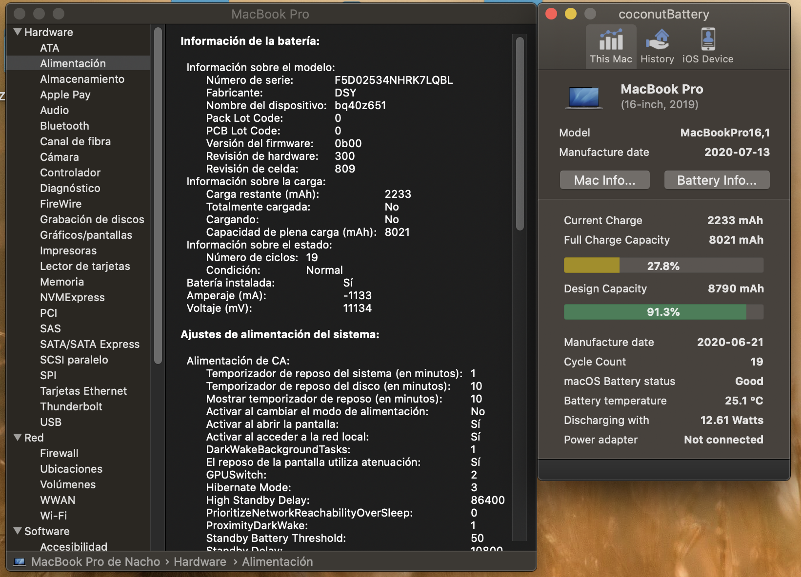Viewport: 801px width, 577px height.
Task: Select Bluetooth in the sidebar
Action: (64, 126)
